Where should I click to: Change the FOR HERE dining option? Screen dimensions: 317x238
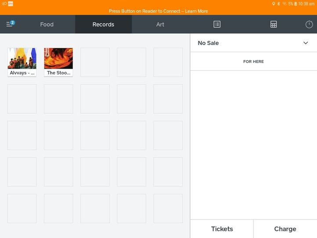click(x=253, y=62)
